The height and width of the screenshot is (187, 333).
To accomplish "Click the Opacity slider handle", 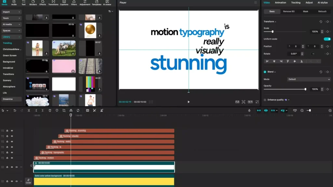I will click(x=305, y=89).
